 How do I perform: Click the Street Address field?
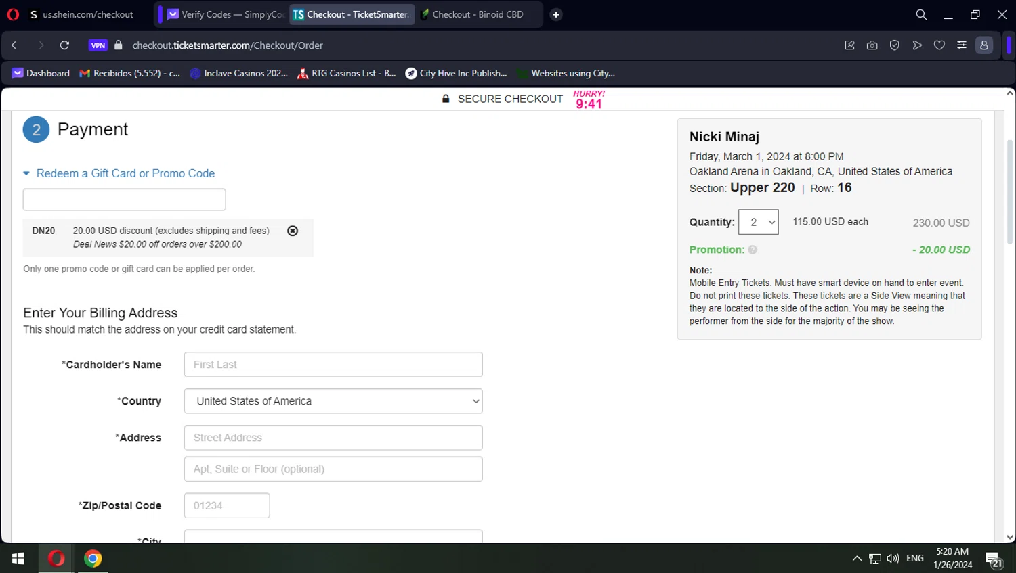point(333,438)
